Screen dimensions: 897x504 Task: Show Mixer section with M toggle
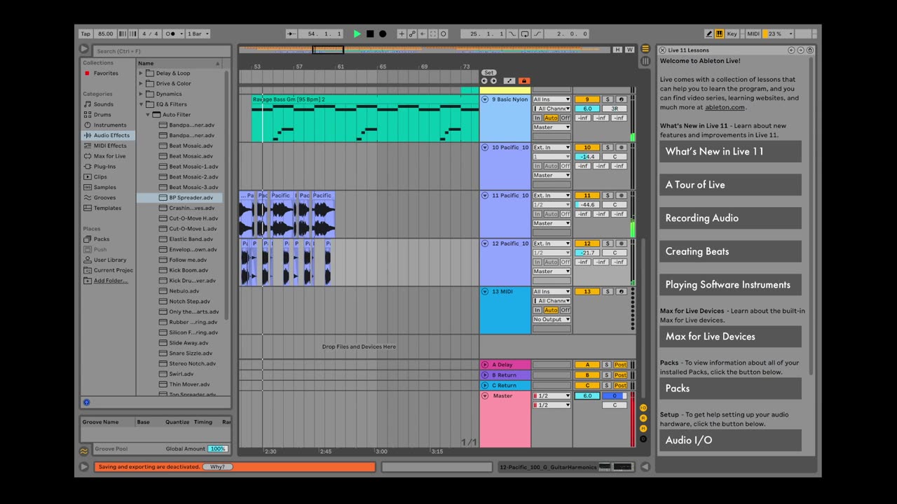pyautogui.click(x=643, y=428)
